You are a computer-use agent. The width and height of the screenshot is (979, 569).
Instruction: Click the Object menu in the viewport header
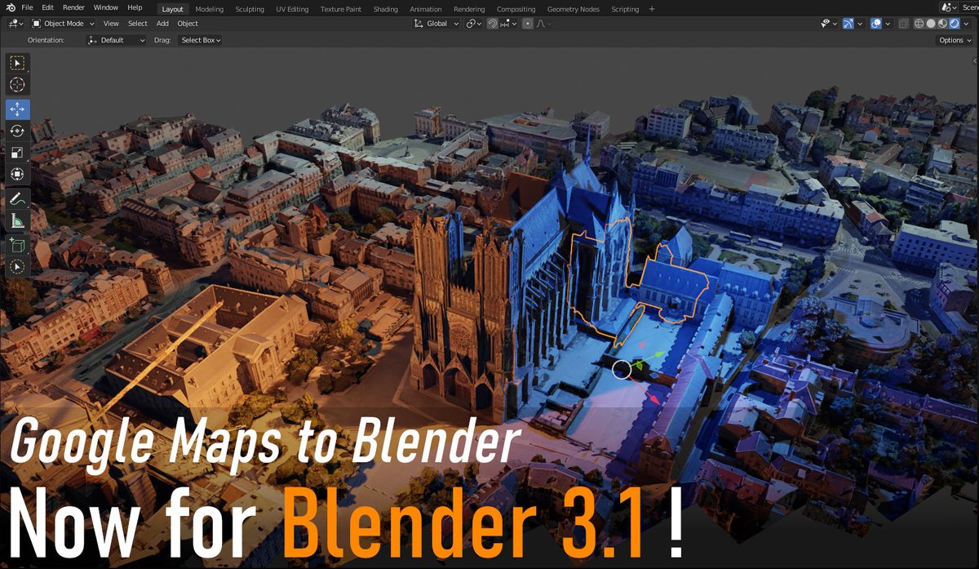pos(187,24)
